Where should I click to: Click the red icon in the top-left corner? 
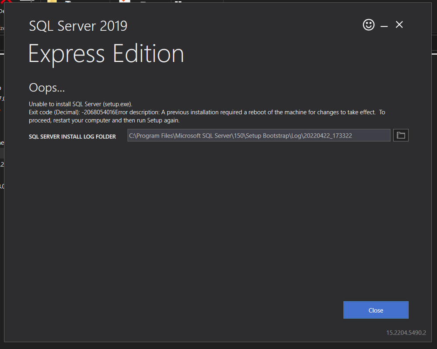(6, 2)
